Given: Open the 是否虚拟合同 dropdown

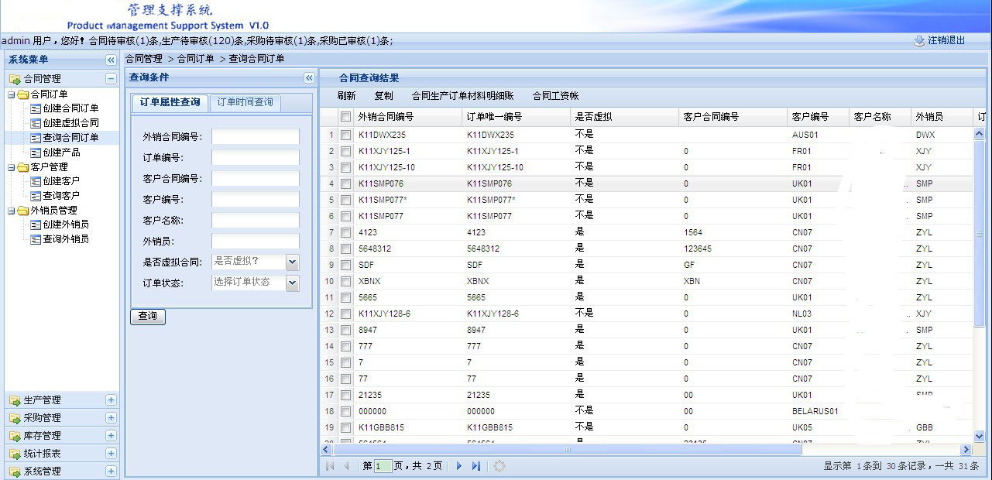Looking at the screenshot, I should (292, 262).
